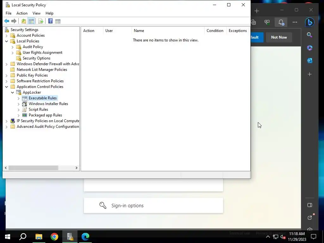The width and height of the screenshot is (324, 243).
Task: Sort by the Action column header
Action: [92, 31]
